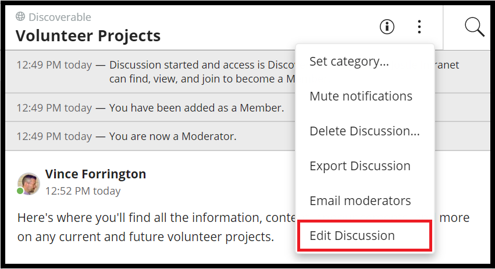Image resolution: width=495 pixels, height=269 pixels.
Task: Click the Volunteer Projects discussion title
Action: [88, 35]
